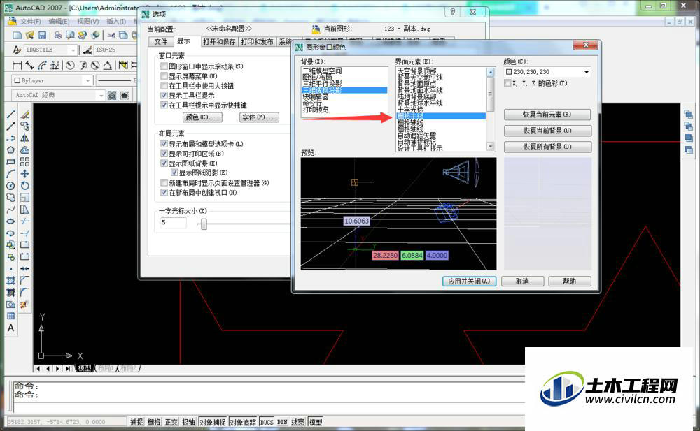Click the 十字光标大小 slider handle
The width and height of the screenshot is (700, 431).
point(204,224)
